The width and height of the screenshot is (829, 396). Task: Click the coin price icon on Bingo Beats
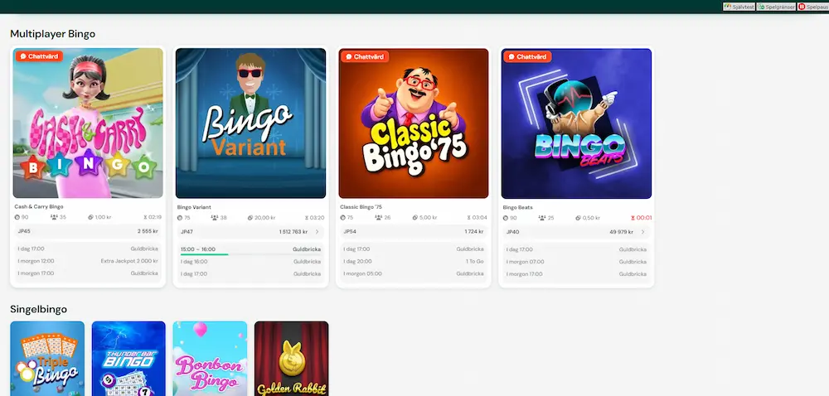(579, 218)
